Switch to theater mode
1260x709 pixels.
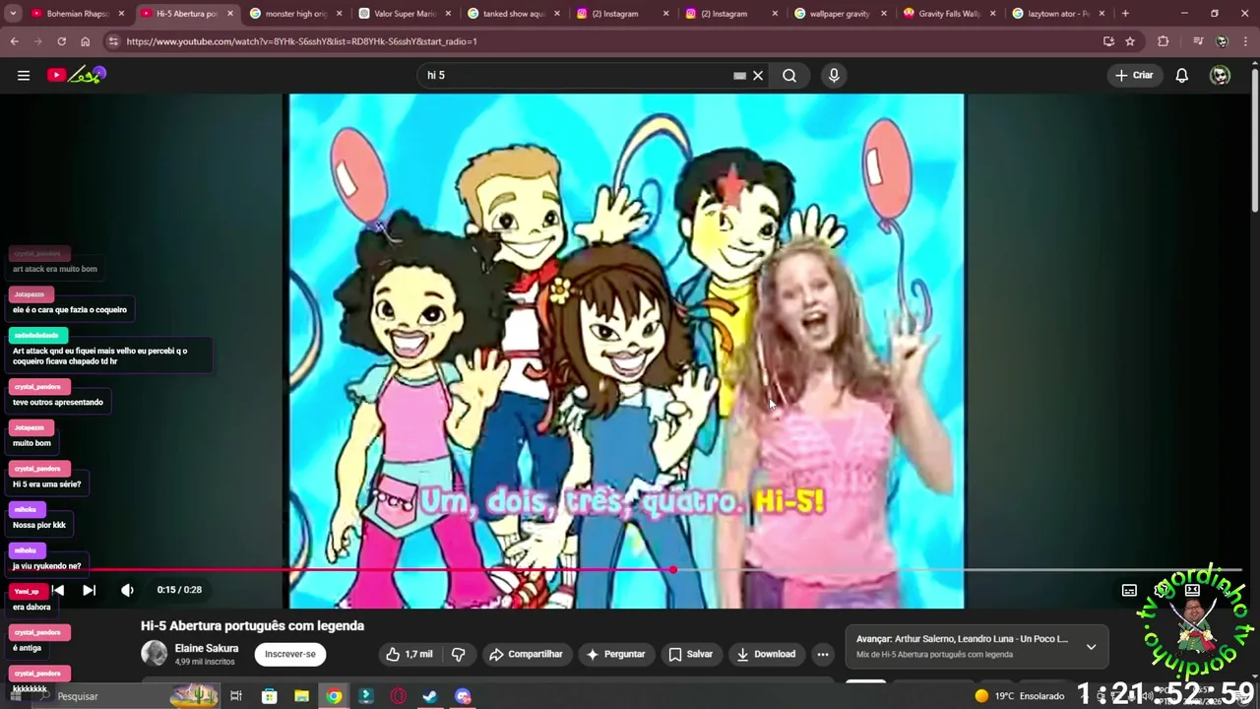(x=1193, y=590)
